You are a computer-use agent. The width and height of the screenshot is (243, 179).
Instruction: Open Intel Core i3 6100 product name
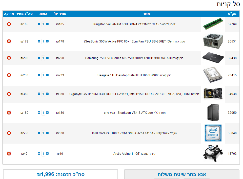click(134, 133)
